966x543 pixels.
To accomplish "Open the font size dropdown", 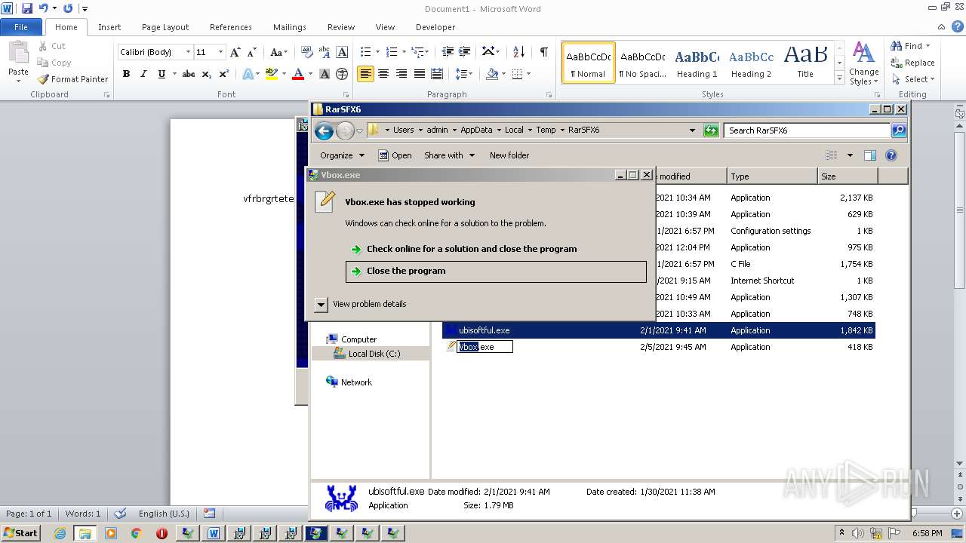I will click(x=220, y=52).
